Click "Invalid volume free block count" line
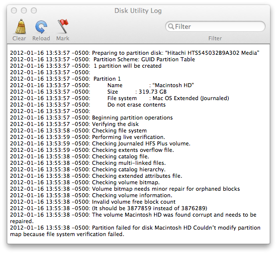This screenshot has height=254, width=277. (92, 202)
